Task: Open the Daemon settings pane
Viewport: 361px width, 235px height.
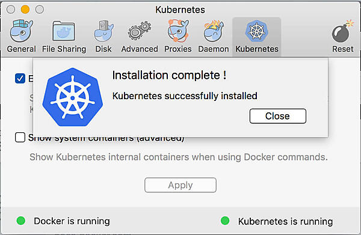Action: 214,36
